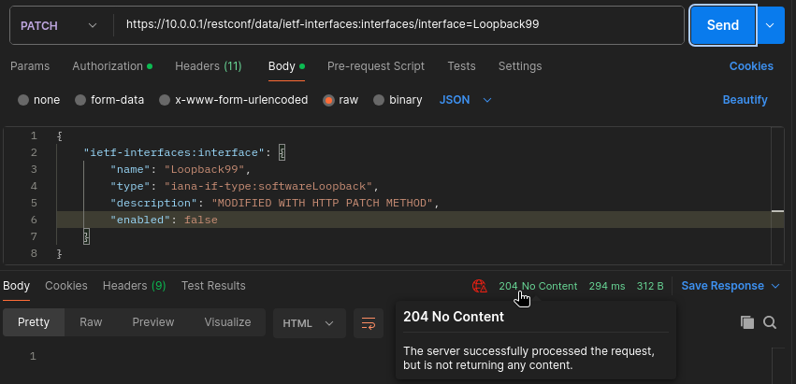
Task: Switch response view to Raw
Action: pos(91,322)
